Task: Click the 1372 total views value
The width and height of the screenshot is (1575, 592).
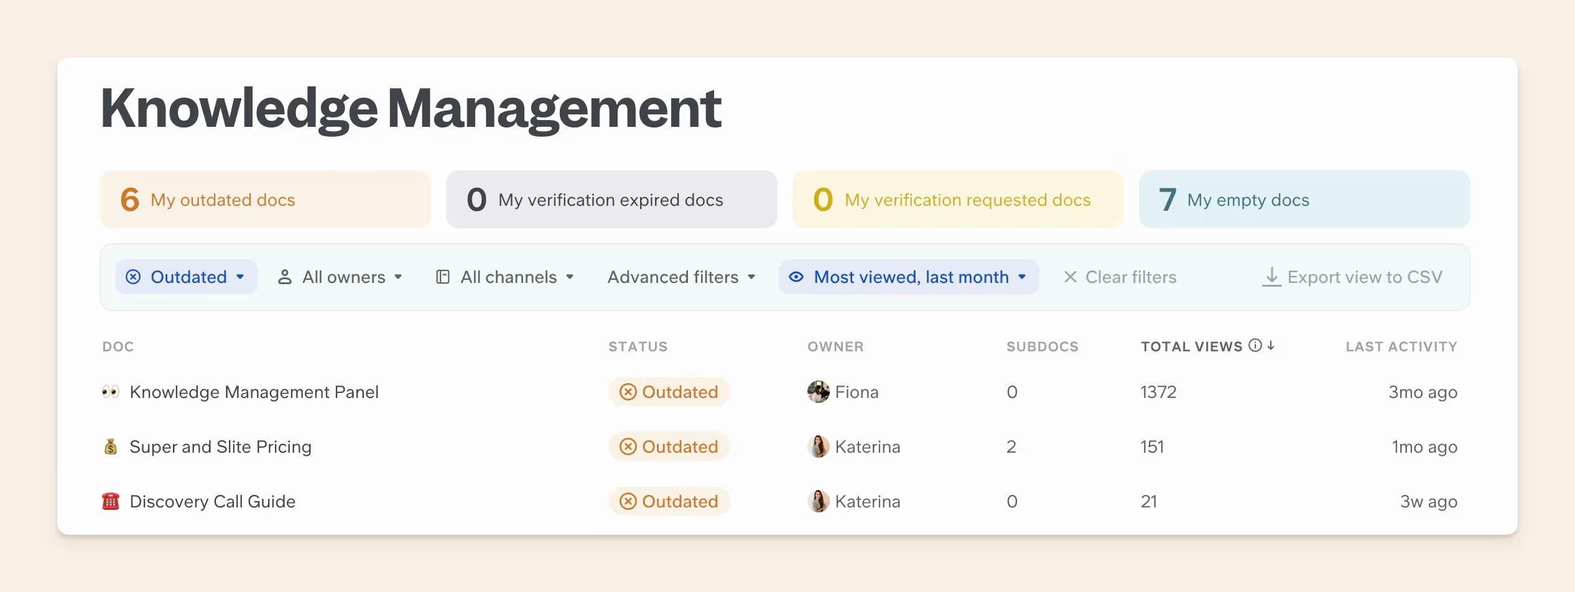Action: [x=1158, y=392]
